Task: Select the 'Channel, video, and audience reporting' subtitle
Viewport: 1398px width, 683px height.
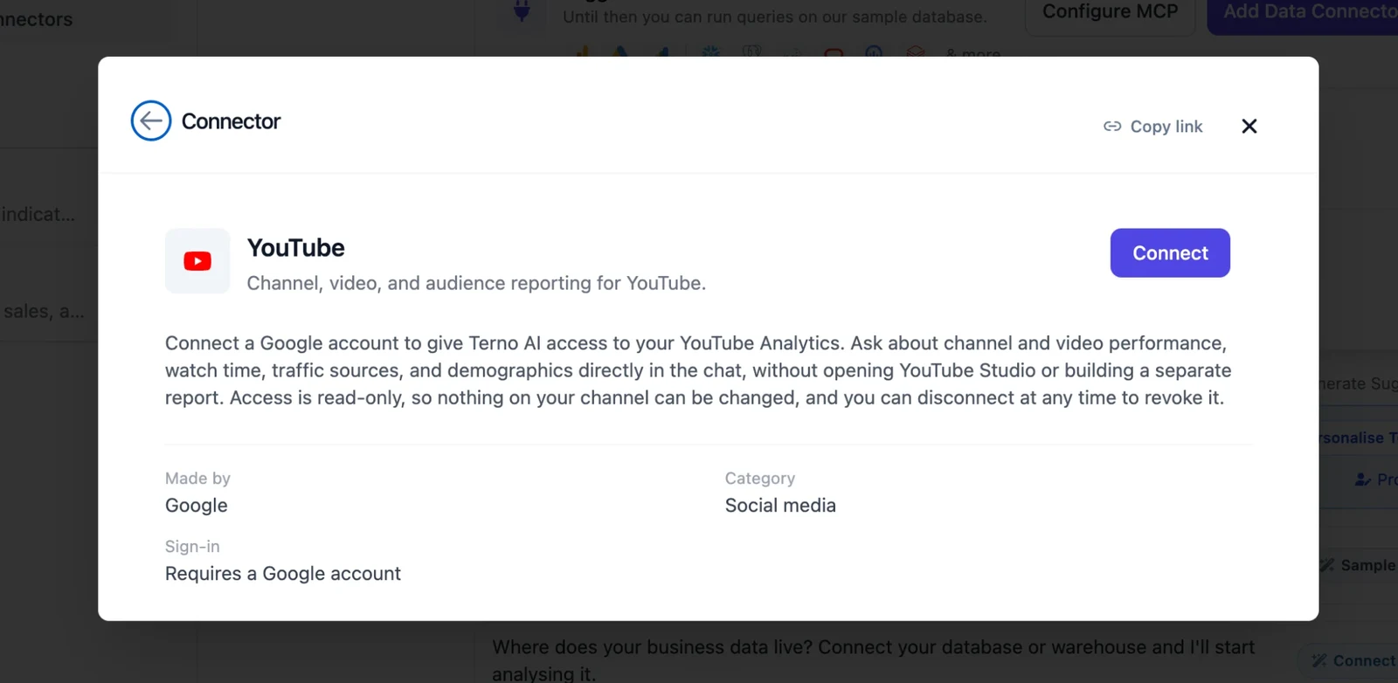Action: pyautogui.click(x=476, y=283)
